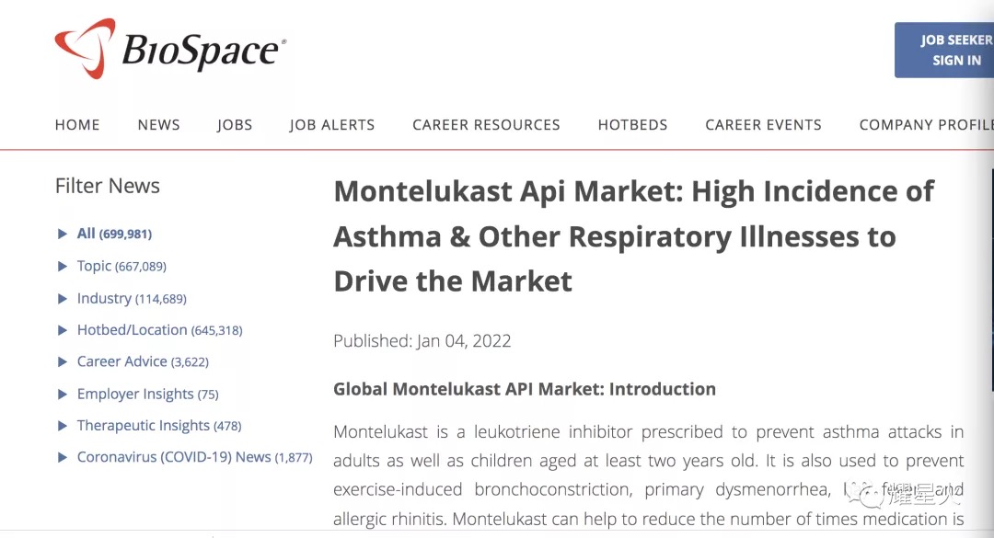Go to the JOBS section
This screenshot has width=994, height=538.
pyautogui.click(x=235, y=125)
